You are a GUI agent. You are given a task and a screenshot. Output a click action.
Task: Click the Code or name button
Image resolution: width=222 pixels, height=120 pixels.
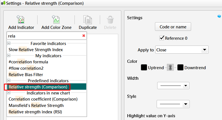click(x=173, y=27)
